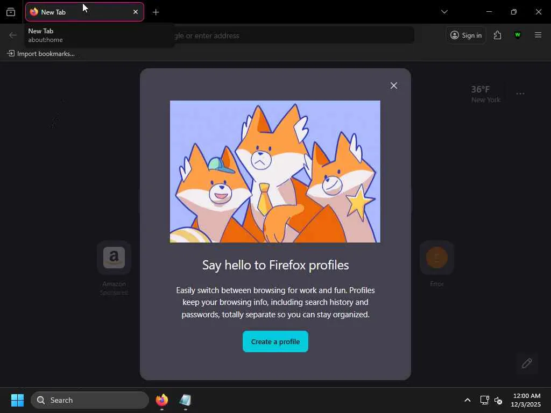551x413 pixels.
Task: Open the Amazon sponsored shortcut
Action: [114, 268]
